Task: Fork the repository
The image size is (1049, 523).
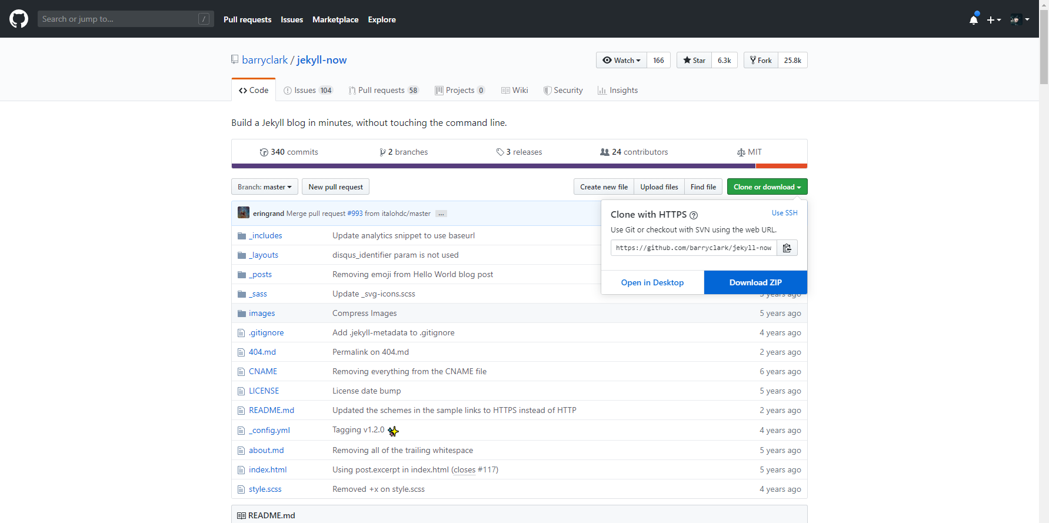Action: 761,60
